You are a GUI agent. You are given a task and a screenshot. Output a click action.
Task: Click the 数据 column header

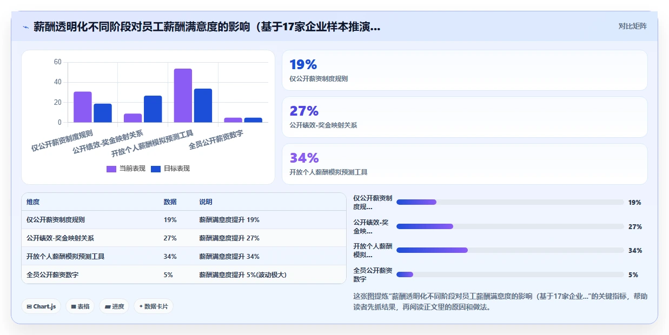(170, 202)
